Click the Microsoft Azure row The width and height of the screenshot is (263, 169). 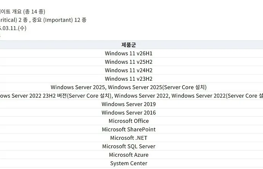(x=129, y=155)
